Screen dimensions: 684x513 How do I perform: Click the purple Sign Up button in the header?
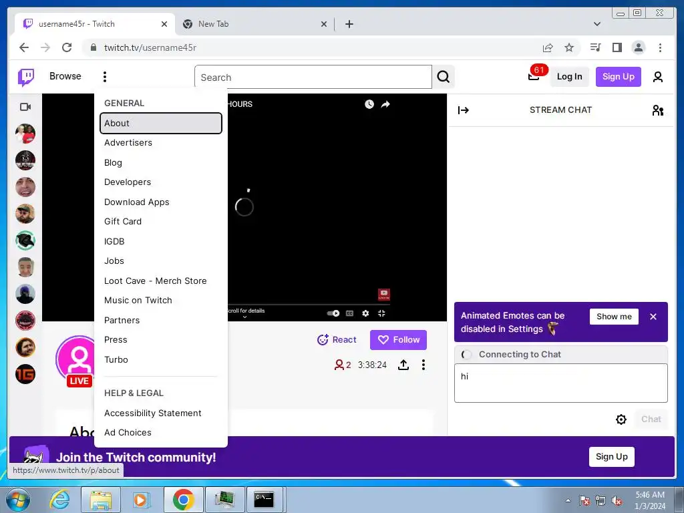[x=618, y=77]
